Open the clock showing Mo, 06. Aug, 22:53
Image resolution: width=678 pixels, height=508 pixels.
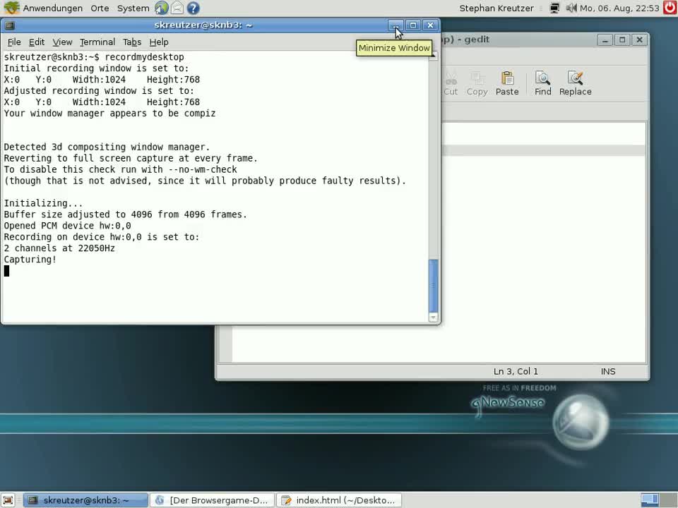click(619, 8)
